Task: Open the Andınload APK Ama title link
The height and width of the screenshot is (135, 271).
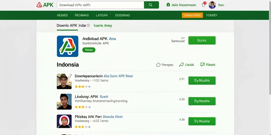Action: click(x=99, y=39)
